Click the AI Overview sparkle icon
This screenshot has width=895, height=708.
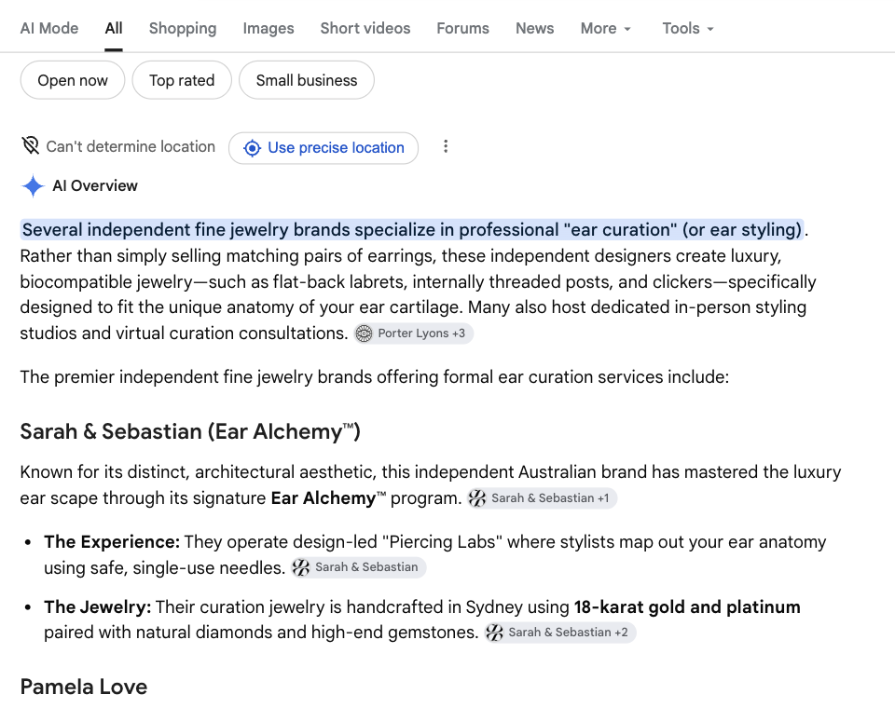tap(33, 186)
